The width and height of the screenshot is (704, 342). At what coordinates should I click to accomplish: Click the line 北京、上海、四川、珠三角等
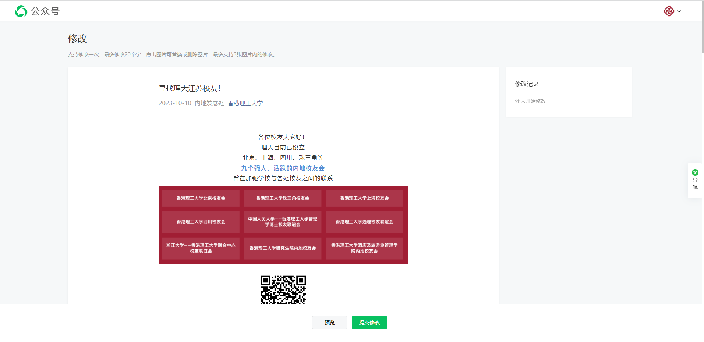283,158
